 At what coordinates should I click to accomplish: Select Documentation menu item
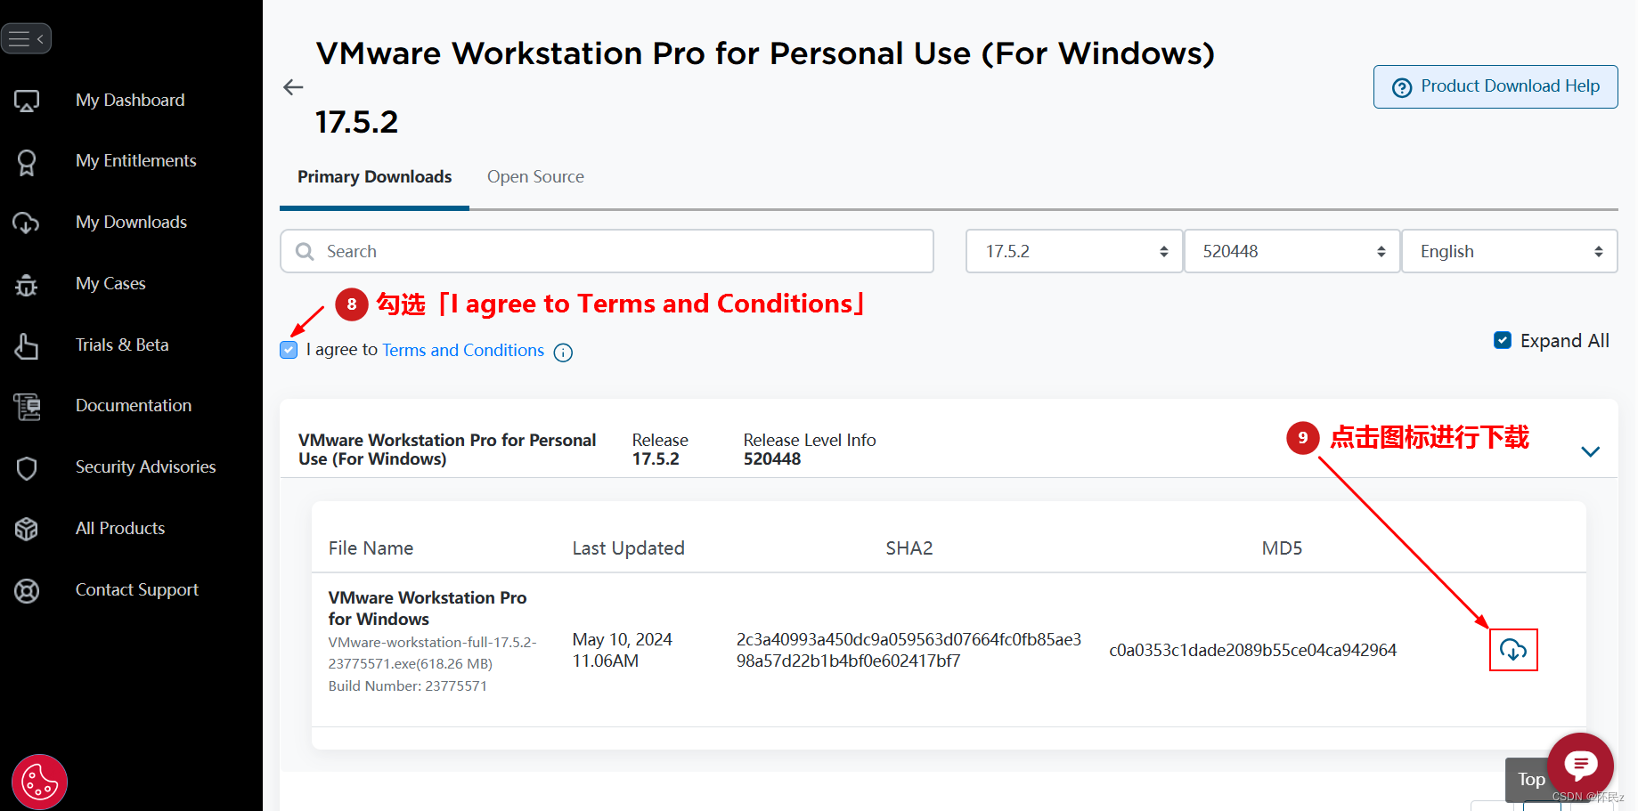tap(134, 405)
